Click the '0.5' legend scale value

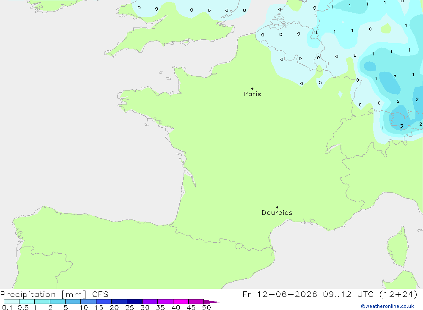point(23,307)
